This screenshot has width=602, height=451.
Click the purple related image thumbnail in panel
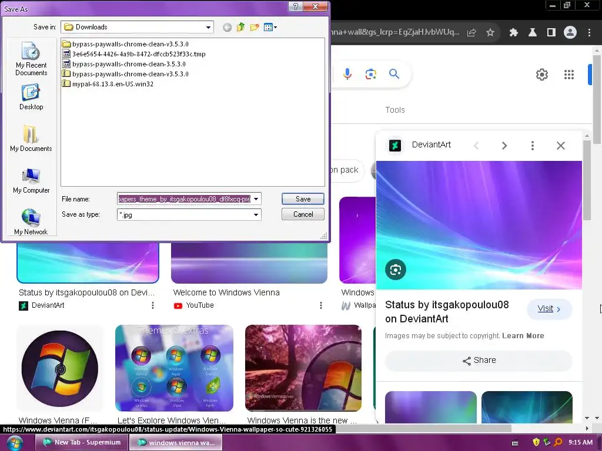[x=431, y=408]
